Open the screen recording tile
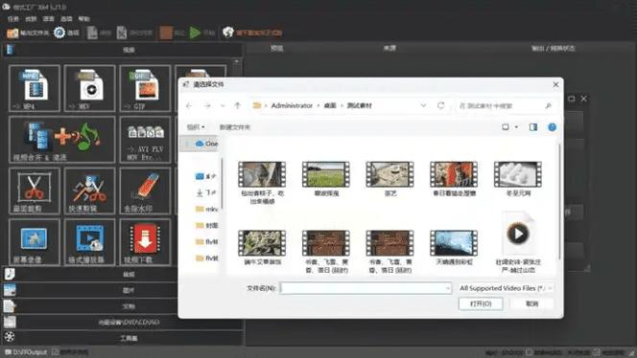 (35, 242)
